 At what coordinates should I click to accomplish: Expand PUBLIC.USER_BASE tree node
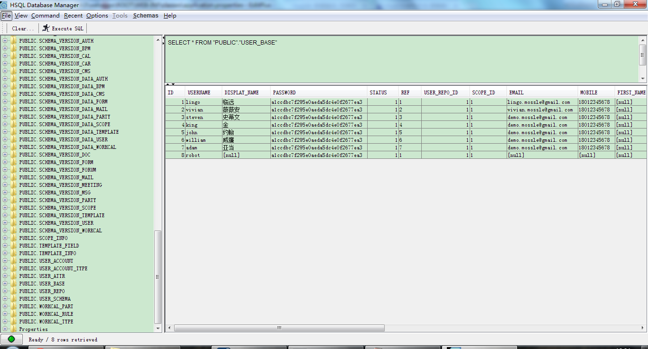coord(5,284)
